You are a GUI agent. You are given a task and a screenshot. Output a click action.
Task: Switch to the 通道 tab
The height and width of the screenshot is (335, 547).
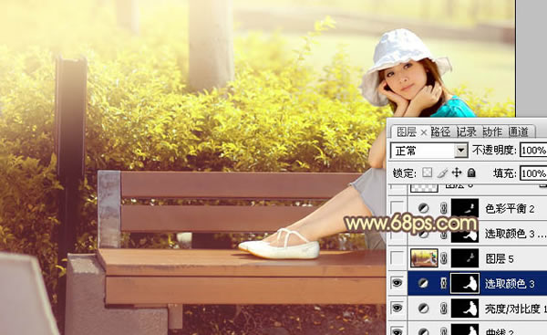(519, 132)
